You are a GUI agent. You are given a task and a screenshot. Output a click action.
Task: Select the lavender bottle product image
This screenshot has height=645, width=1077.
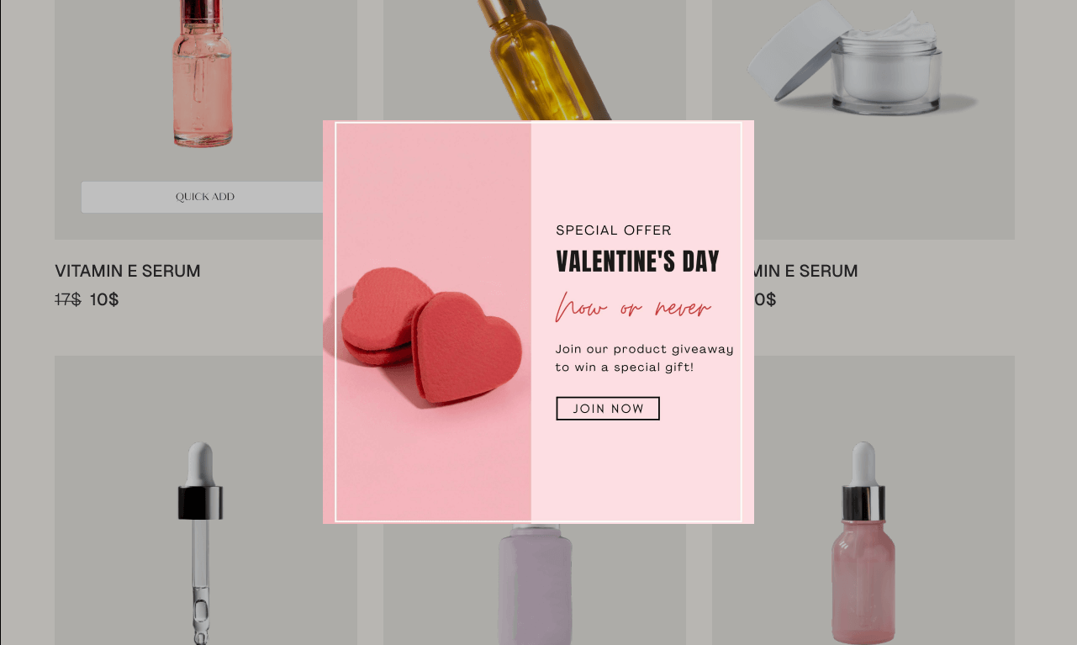pyautogui.click(x=535, y=584)
